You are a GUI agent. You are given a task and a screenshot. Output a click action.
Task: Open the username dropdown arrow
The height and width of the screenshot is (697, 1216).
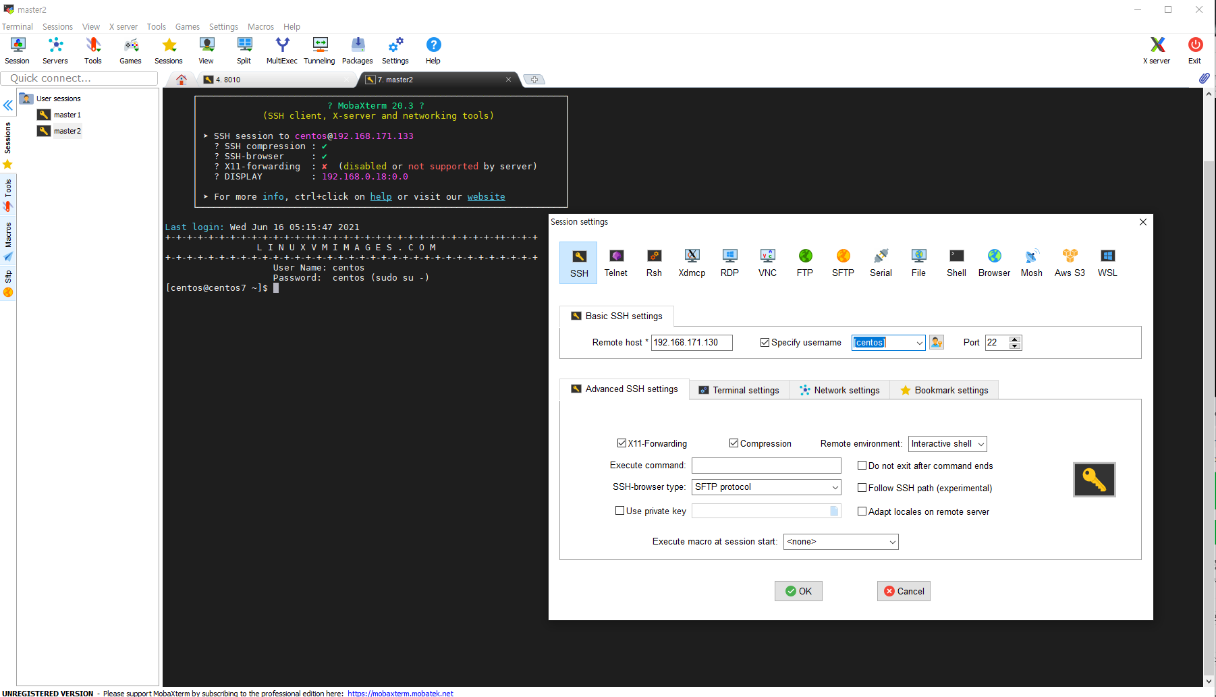point(919,343)
